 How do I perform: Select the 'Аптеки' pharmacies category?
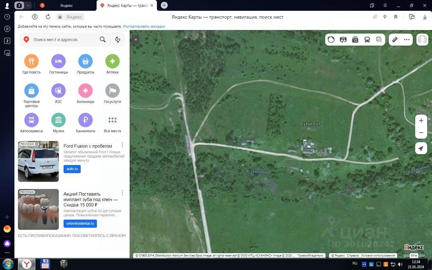[112, 64]
